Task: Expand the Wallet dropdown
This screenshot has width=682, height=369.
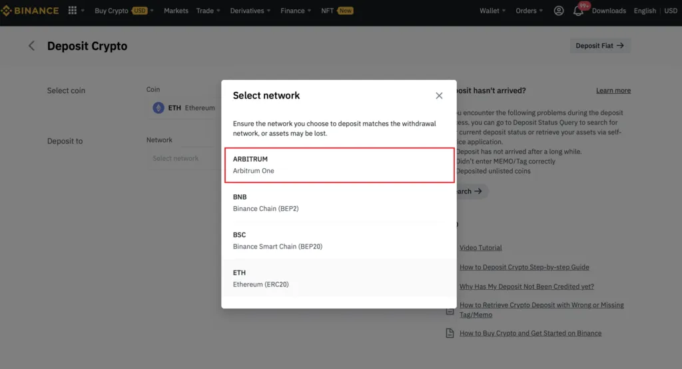Action: click(492, 11)
